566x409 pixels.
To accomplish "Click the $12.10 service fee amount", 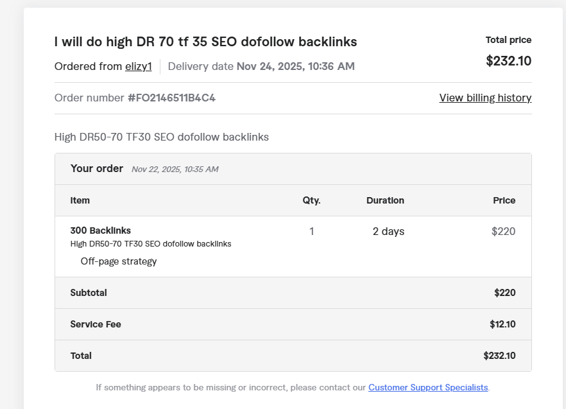I will tap(502, 324).
